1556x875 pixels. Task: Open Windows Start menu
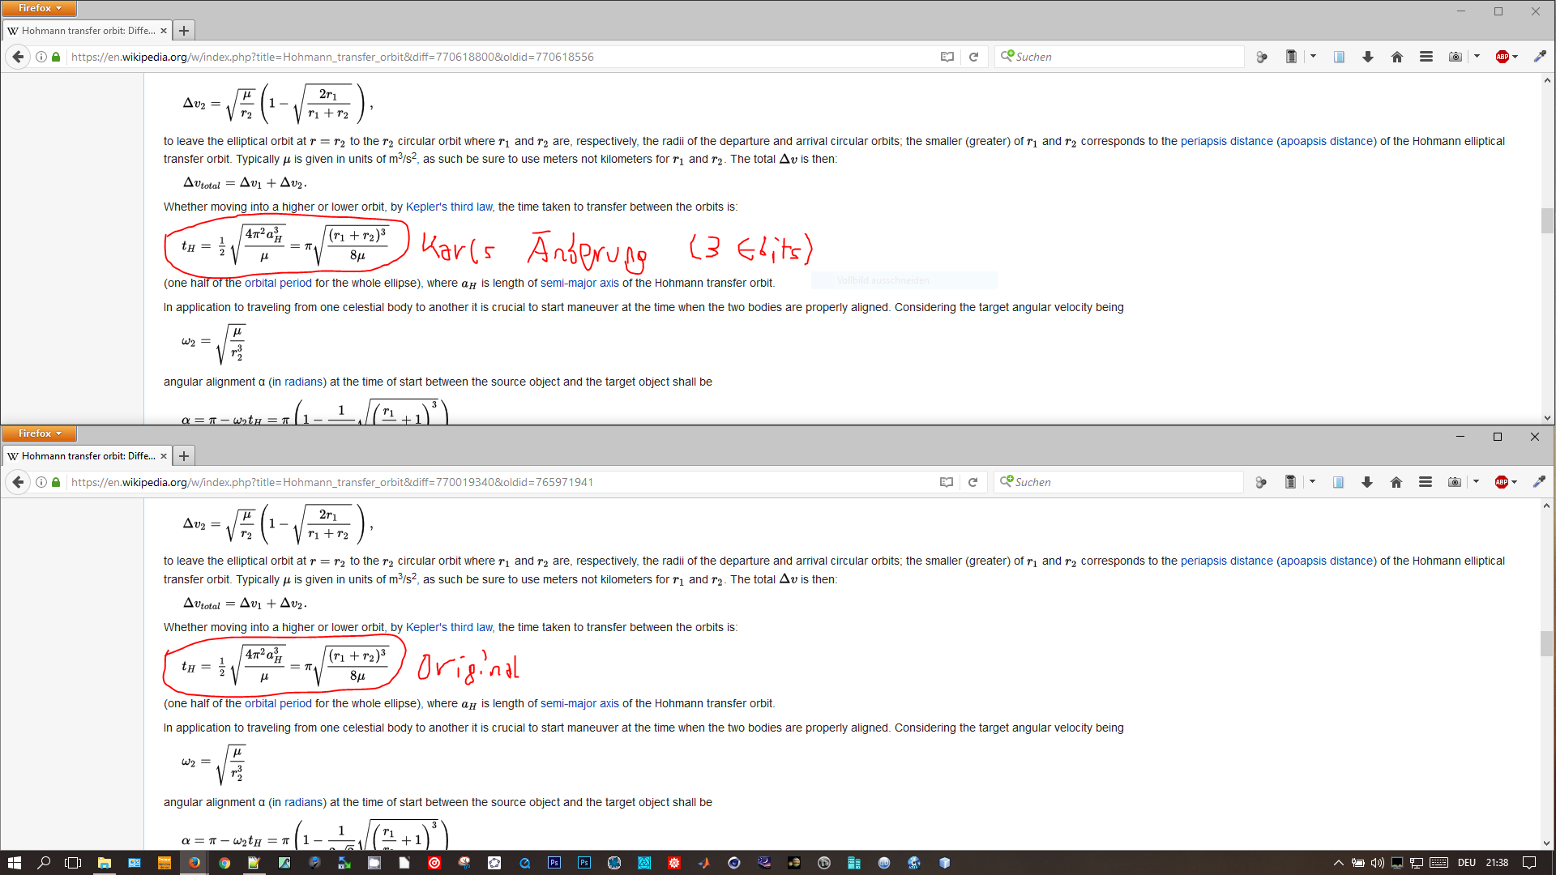tap(14, 863)
